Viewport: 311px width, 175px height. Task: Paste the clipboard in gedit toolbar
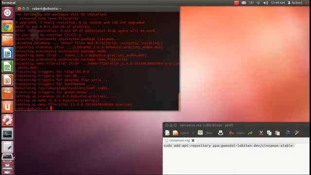coord(277,133)
